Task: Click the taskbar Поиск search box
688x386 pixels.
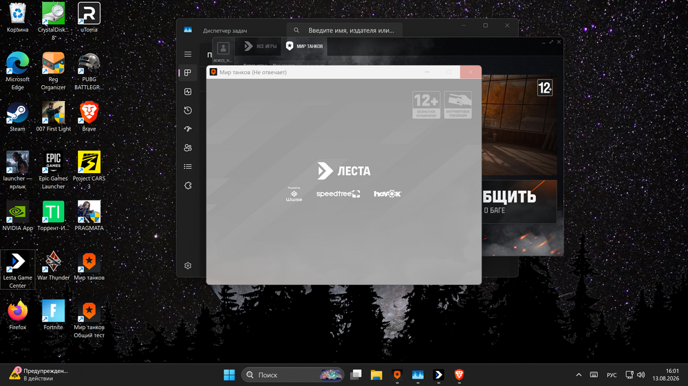Action: tap(292, 374)
